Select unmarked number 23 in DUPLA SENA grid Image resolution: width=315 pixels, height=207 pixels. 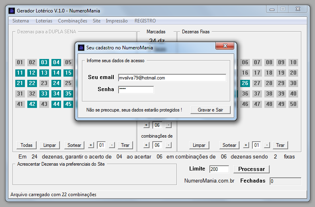pos(44,83)
